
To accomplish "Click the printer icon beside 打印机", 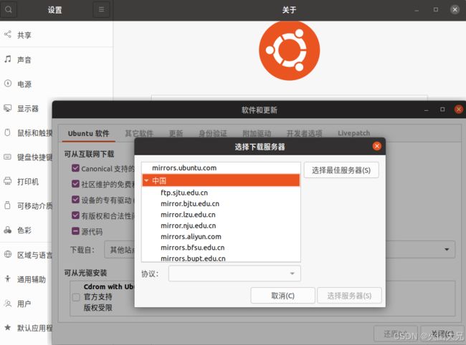I will tap(8, 181).
